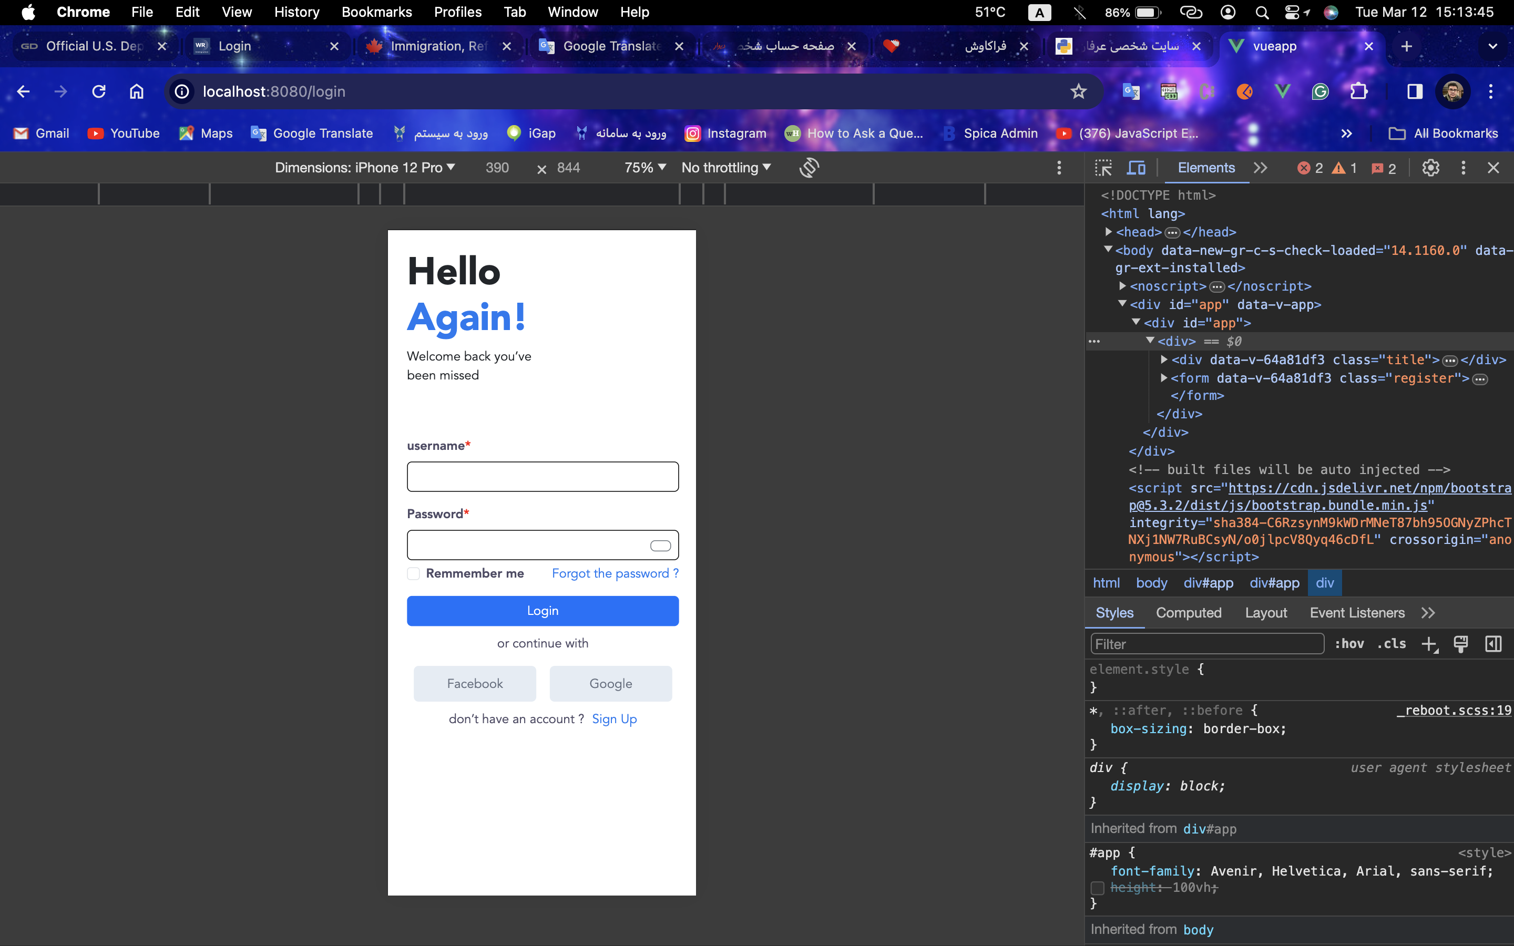
Task: Open the No throttling dropdown
Action: click(x=725, y=168)
